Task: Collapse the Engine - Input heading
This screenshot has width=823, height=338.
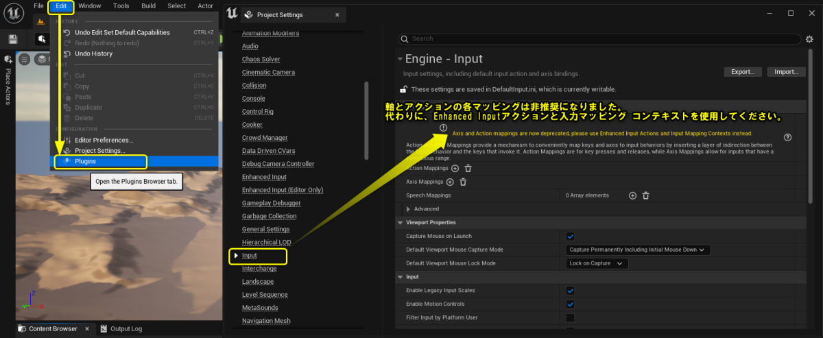Action: [401, 60]
